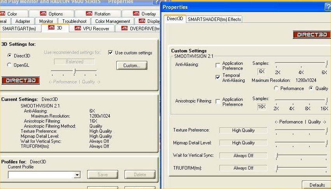Image resolution: width=331 pixels, height=189 pixels.
Task: Click the 6X anti-aliasing samples value box
Action: click(261, 71)
